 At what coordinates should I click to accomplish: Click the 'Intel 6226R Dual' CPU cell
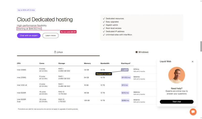(x=21, y=101)
